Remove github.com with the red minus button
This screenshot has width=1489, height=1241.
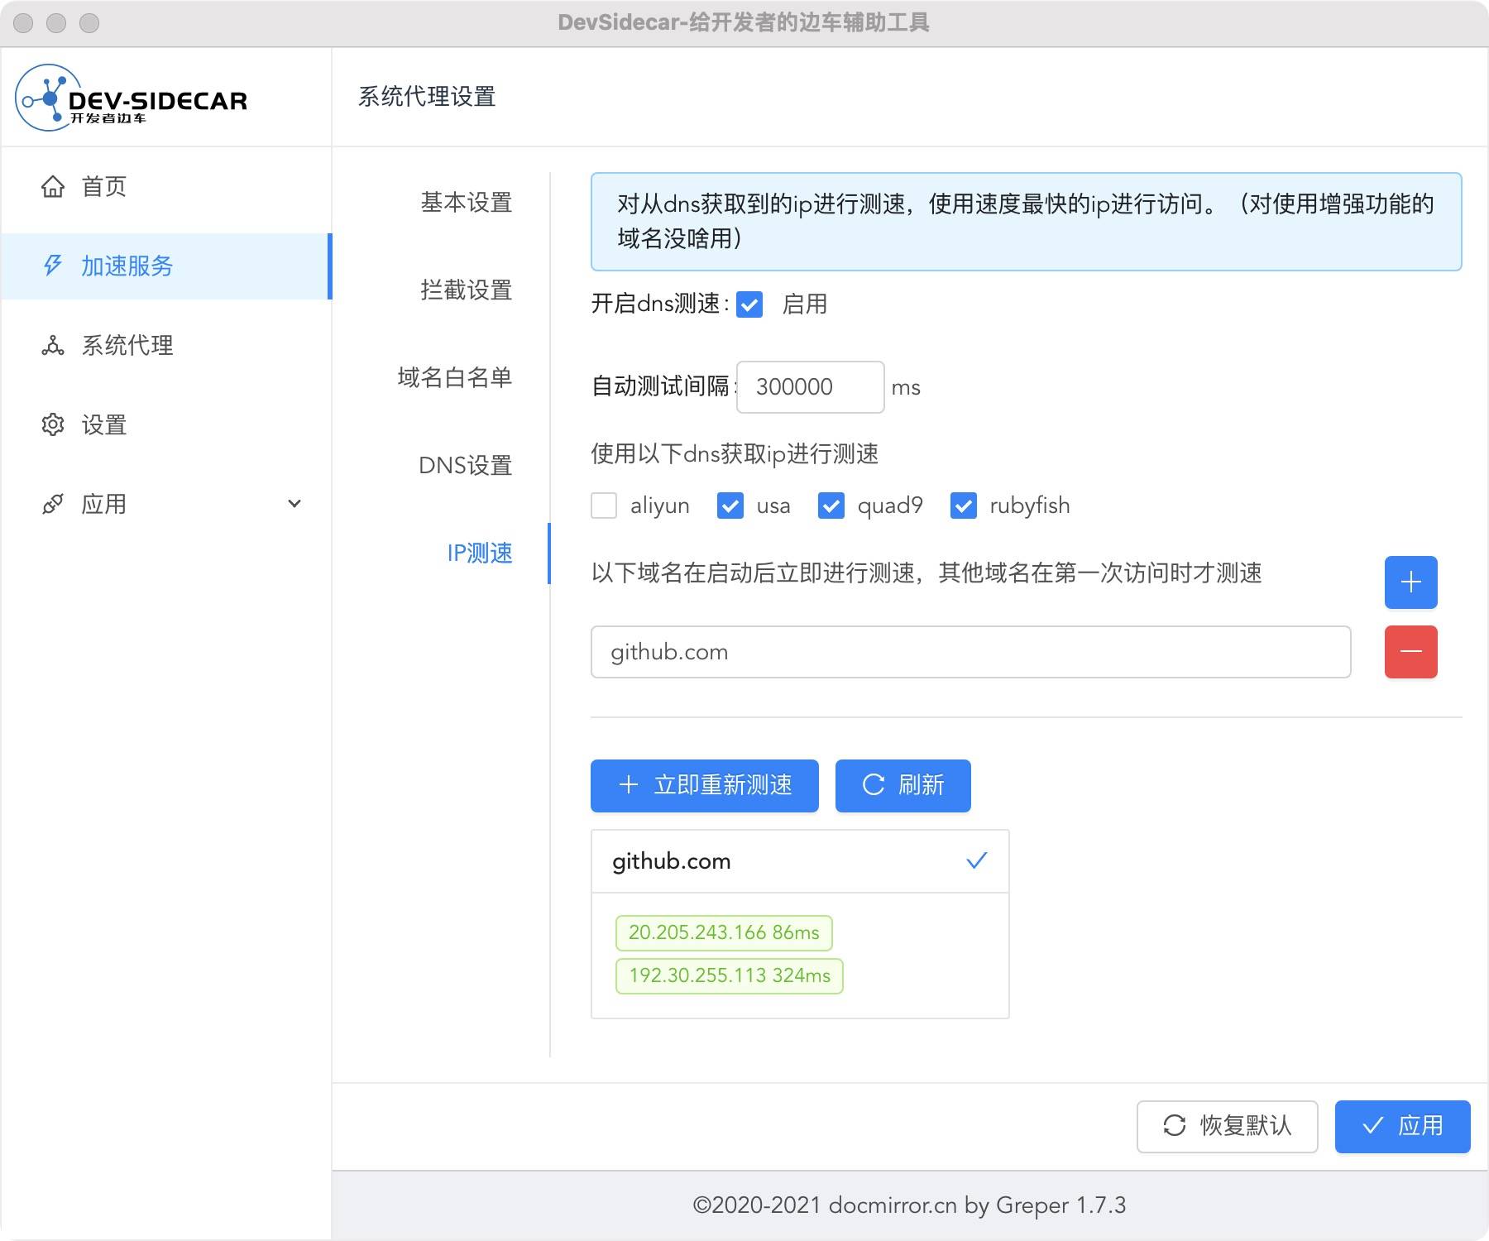[1410, 652]
